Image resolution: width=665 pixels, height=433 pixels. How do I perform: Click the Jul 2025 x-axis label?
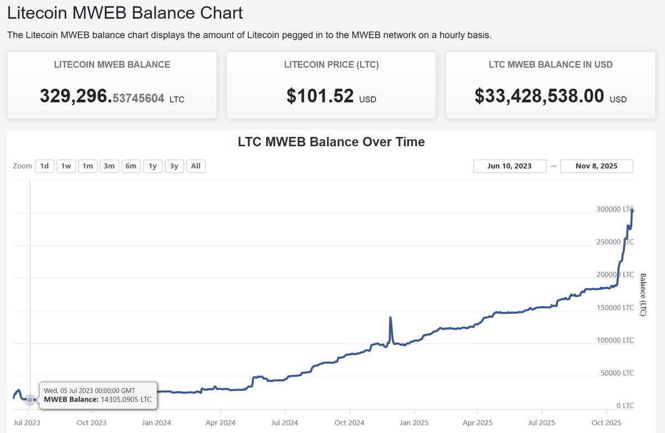pyautogui.click(x=541, y=421)
